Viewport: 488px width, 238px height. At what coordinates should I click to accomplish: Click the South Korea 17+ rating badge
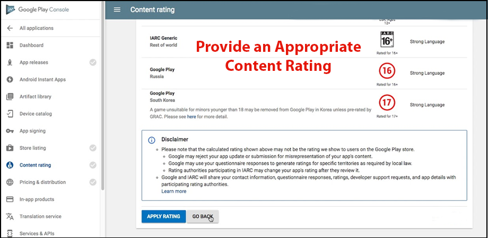pos(387,103)
